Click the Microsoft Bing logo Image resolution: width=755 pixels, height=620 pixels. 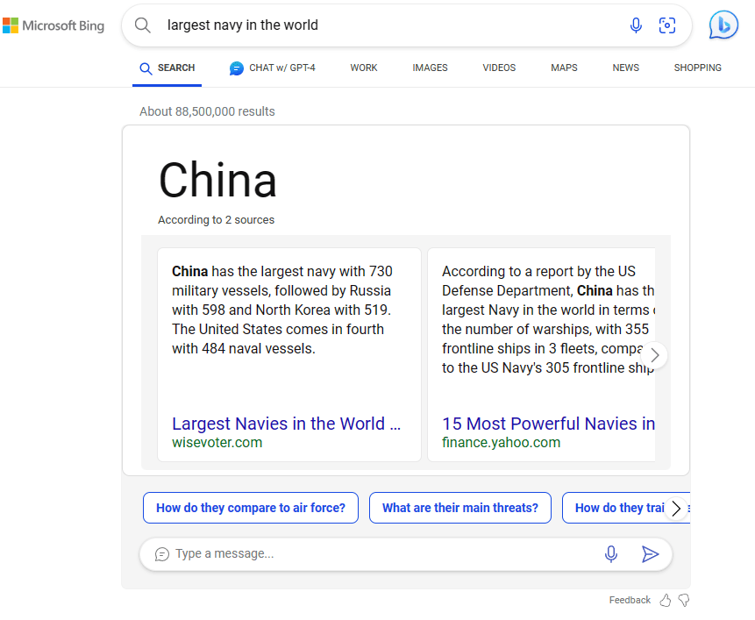(53, 25)
